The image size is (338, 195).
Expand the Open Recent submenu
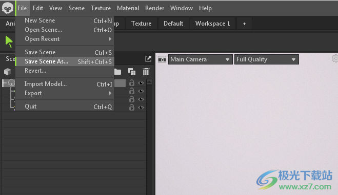pyautogui.click(x=65, y=39)
